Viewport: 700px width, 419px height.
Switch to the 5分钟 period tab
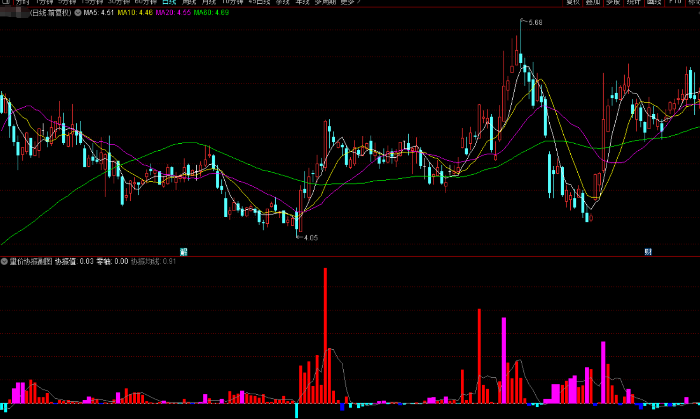(67, 2)
